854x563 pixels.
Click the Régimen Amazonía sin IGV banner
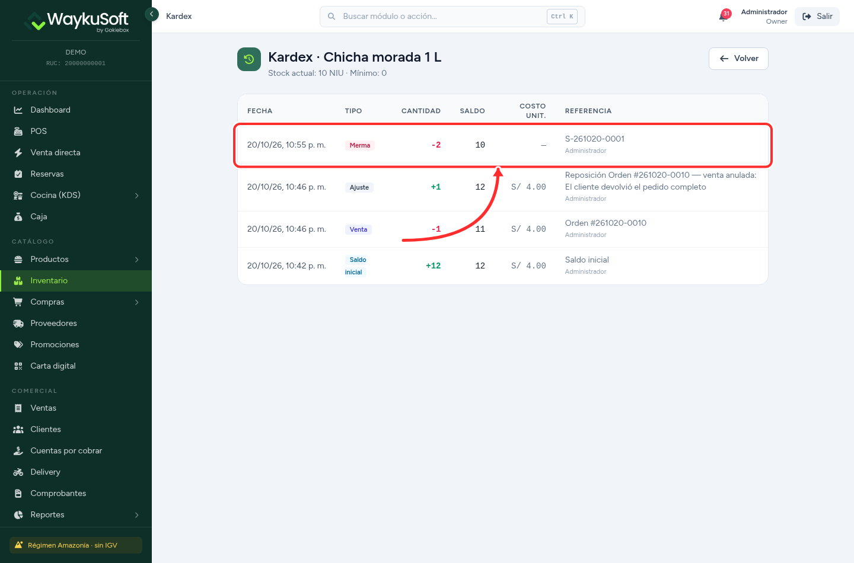(x=76, y=545)
